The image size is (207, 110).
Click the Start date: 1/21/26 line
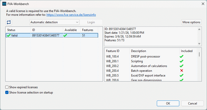coord(124,33)
